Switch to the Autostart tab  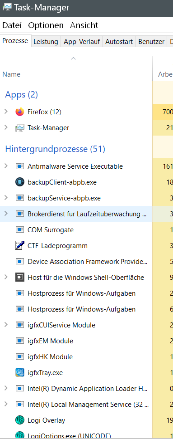click(x=119, y=42)
